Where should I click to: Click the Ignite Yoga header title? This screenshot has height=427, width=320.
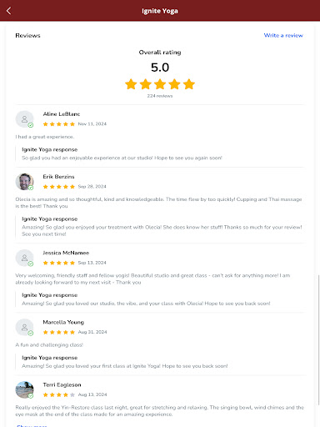[x=160, y=11]
